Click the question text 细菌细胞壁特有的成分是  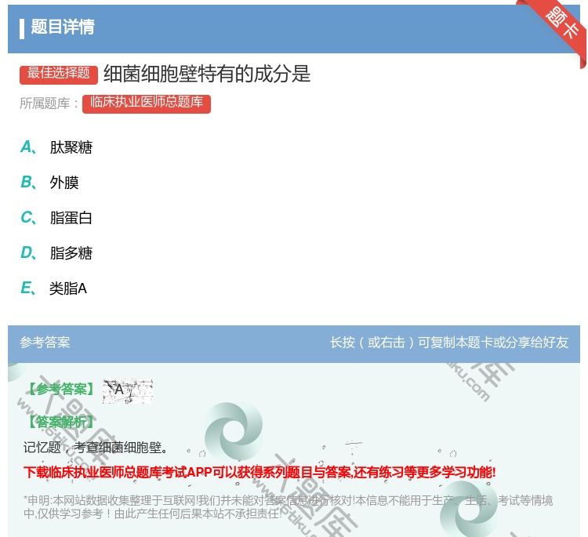(x=207, y=74)
